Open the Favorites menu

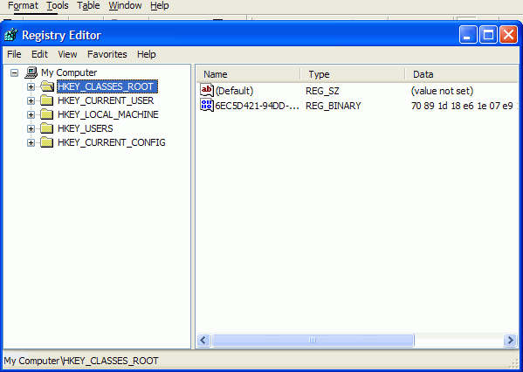pos(107,54)
